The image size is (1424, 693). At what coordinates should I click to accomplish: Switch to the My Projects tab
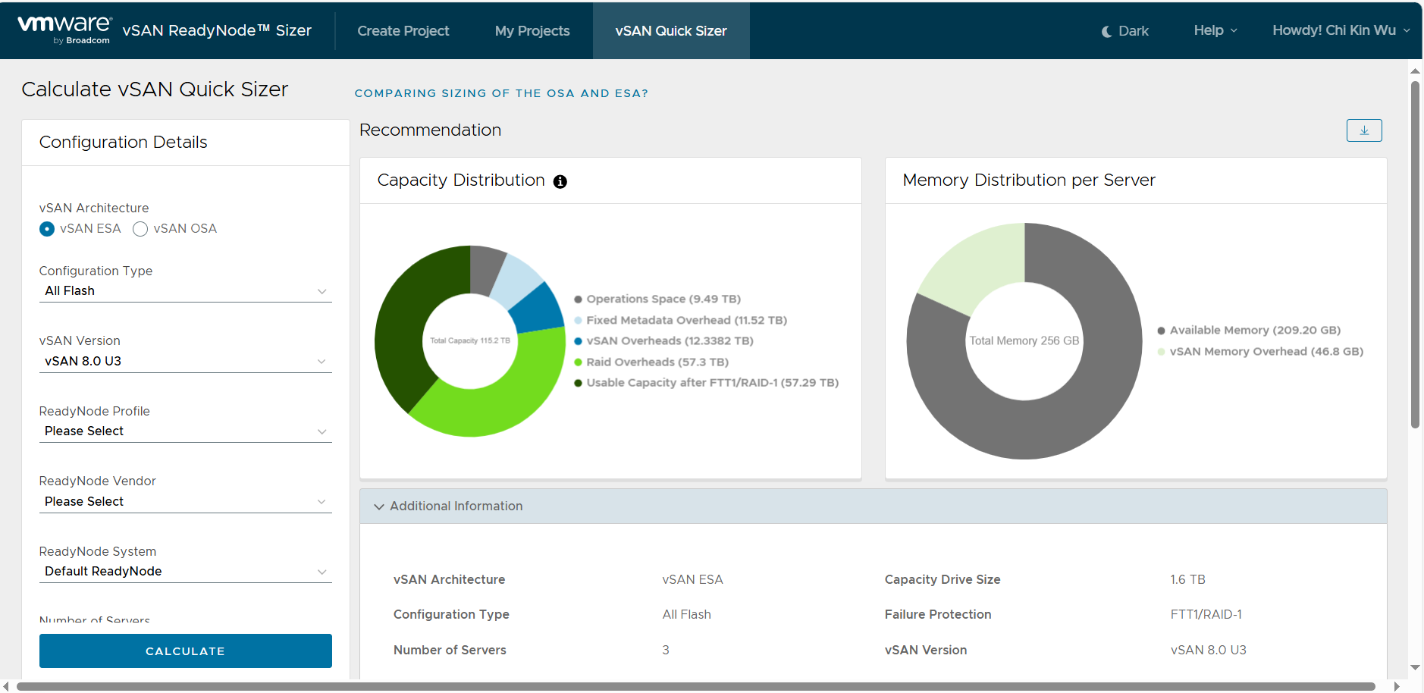pos(532,31)
